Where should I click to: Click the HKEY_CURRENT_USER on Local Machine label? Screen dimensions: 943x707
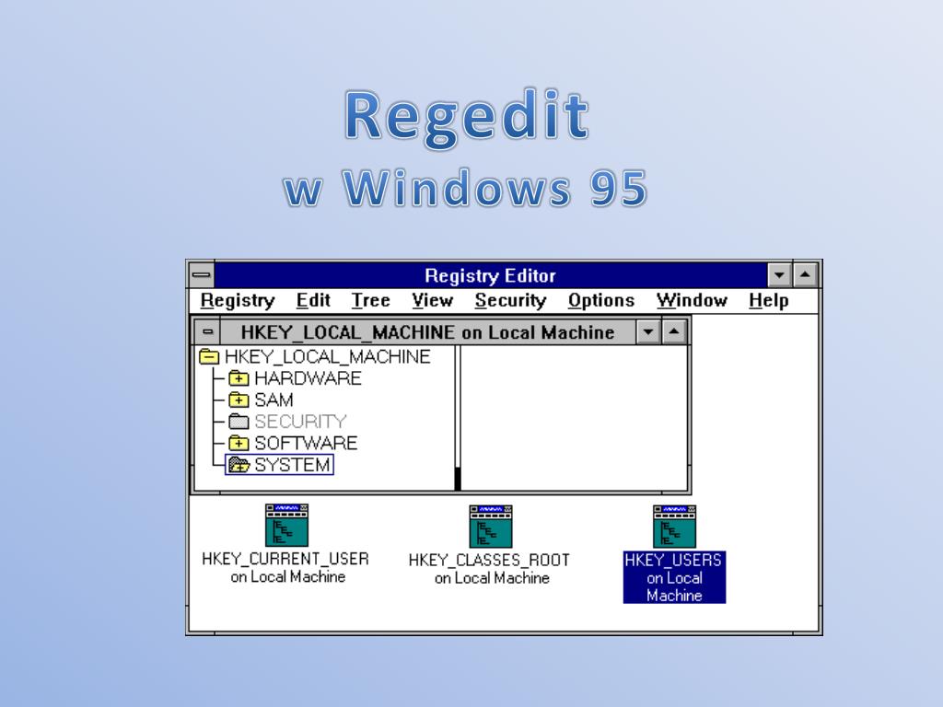click(x=285, y=567)
